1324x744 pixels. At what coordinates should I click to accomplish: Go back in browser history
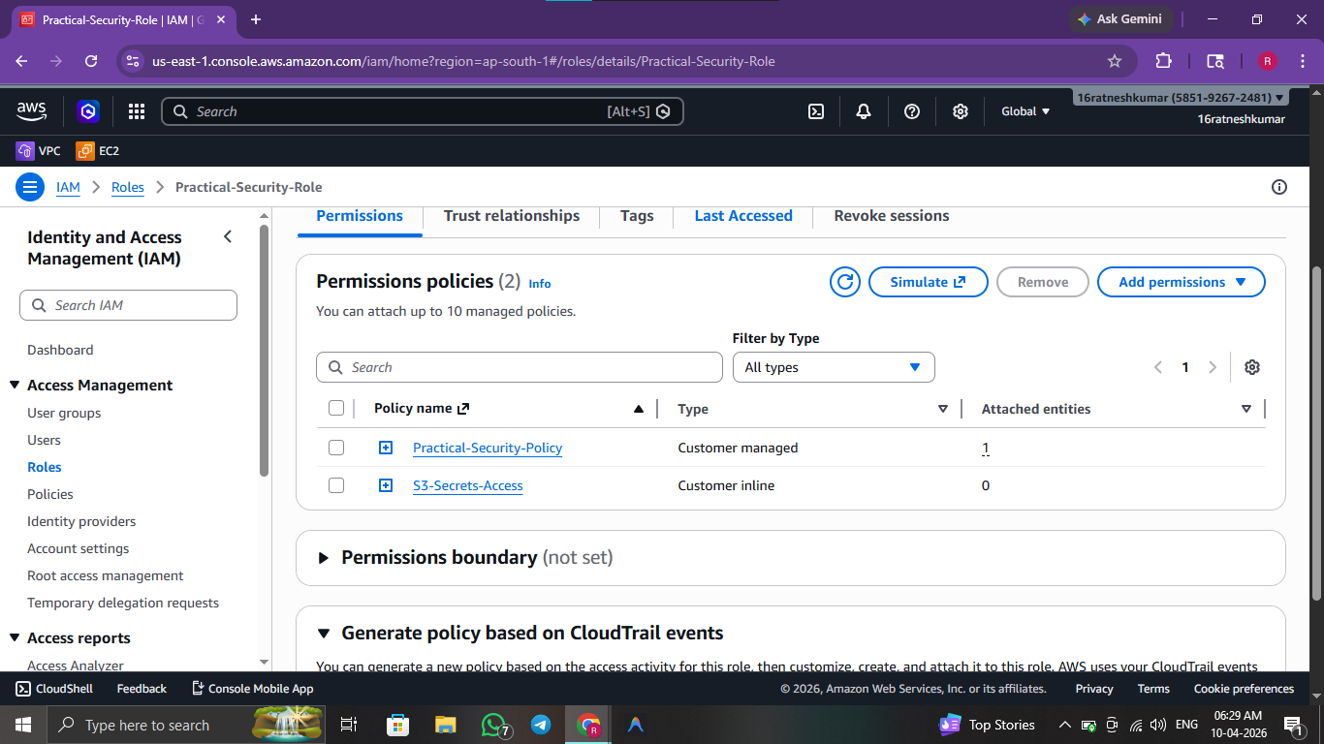[x=22, y=61]
